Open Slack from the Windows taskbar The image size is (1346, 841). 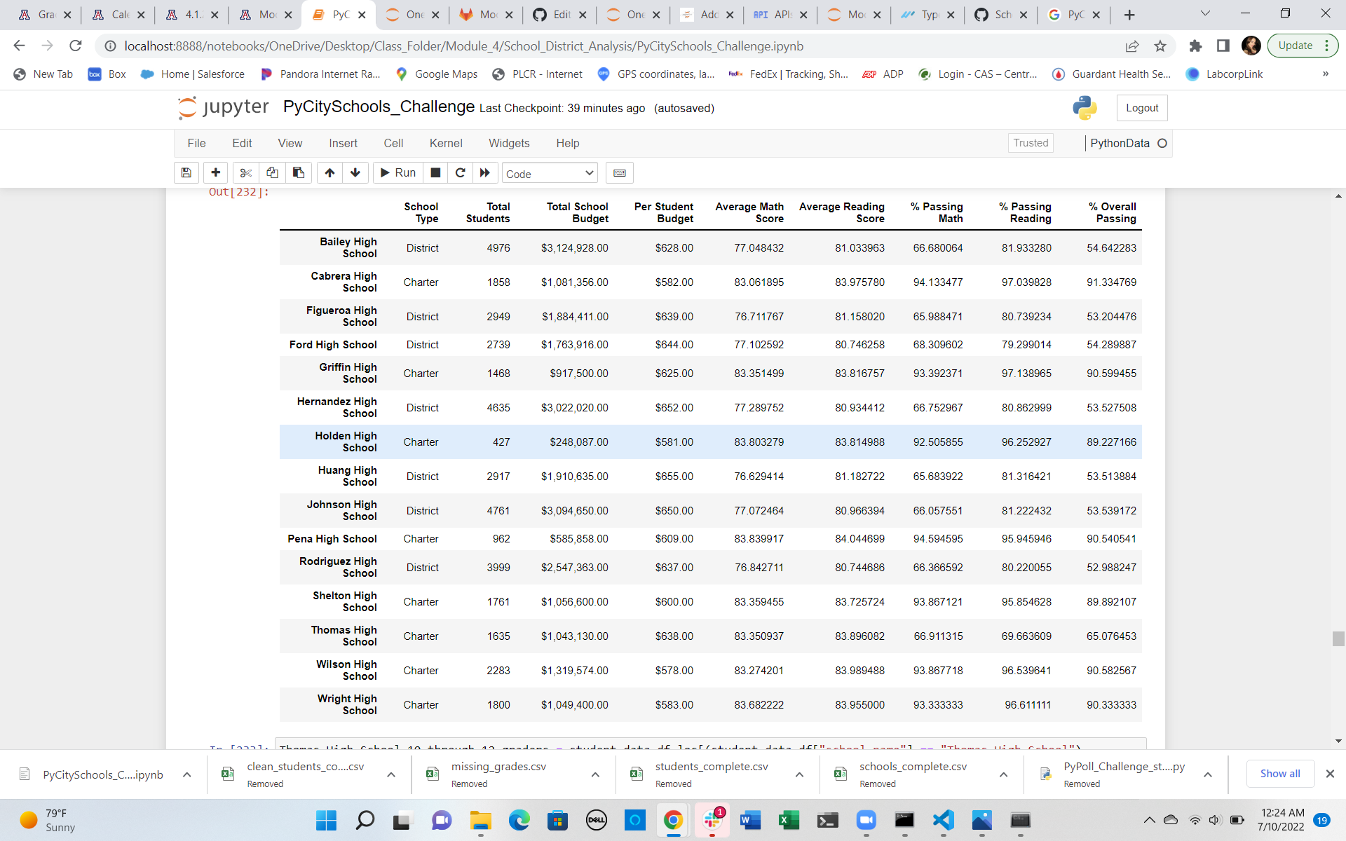click(712, 820)
